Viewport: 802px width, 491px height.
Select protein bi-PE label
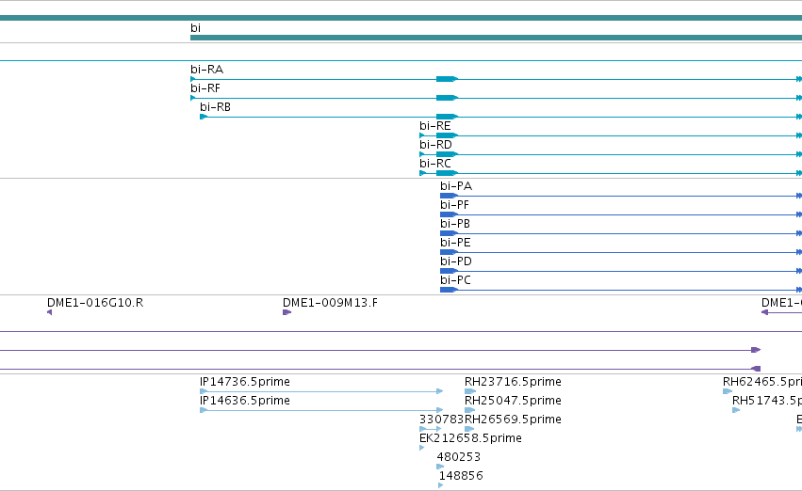[455, 243]
